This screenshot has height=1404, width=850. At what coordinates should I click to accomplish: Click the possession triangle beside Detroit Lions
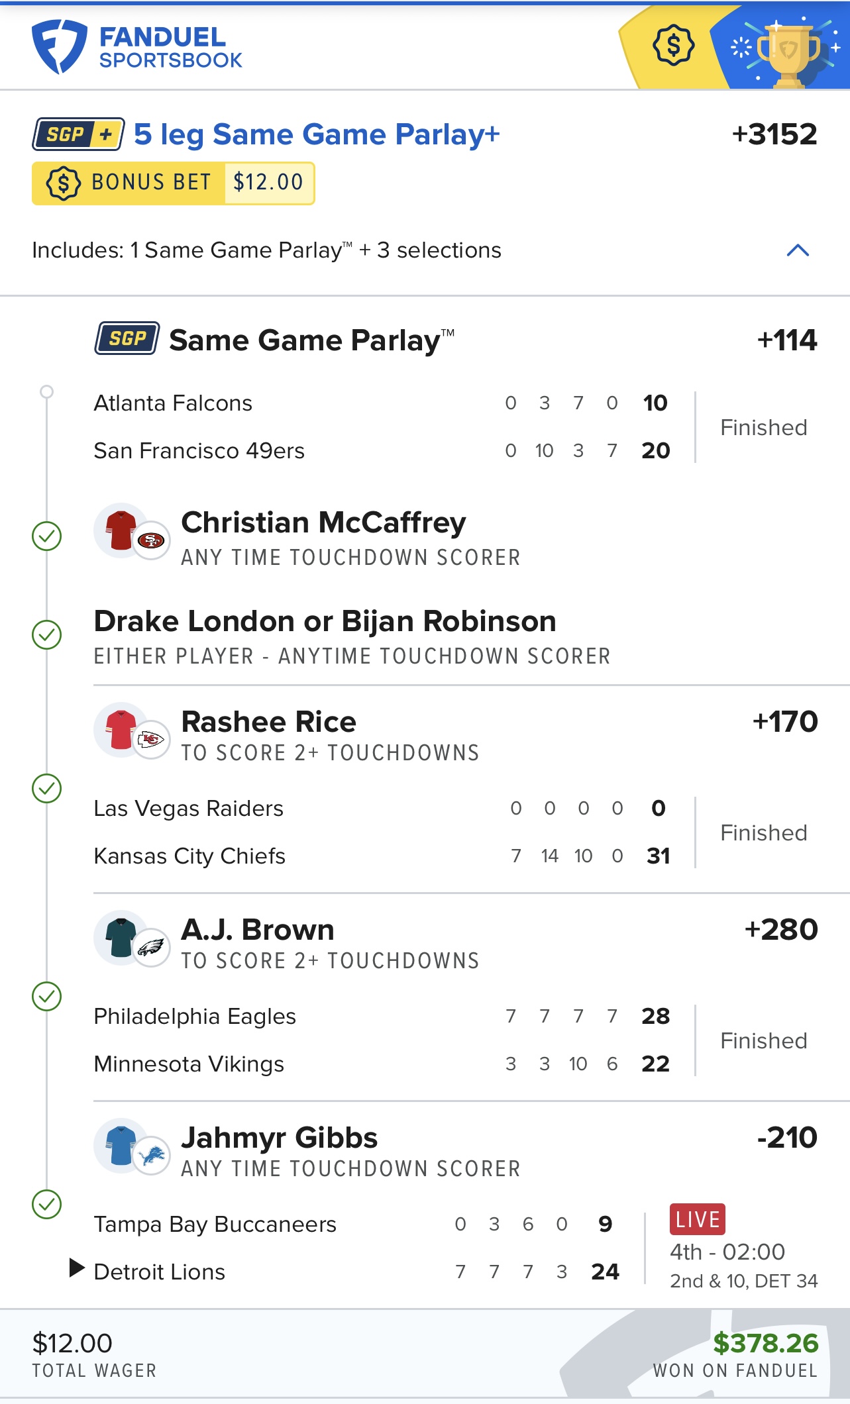coord(77,1268)
